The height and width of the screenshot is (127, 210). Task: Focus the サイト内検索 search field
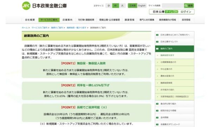click(x=173, y=6)
